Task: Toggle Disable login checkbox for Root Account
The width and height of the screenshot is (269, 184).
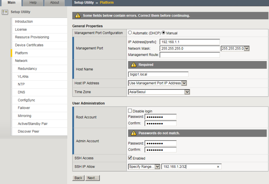Action: click(130, 111)
